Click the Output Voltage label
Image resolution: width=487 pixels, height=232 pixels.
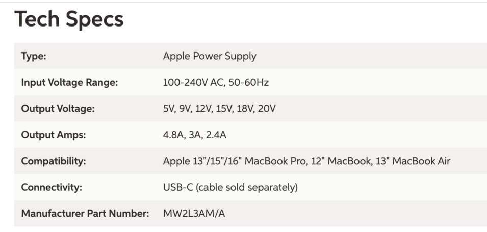pos(58,109)
